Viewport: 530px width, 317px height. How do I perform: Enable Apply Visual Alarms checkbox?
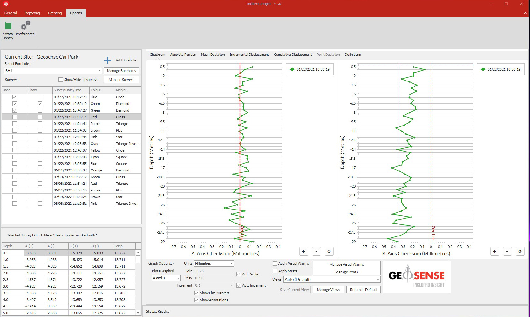click(275, 263)
